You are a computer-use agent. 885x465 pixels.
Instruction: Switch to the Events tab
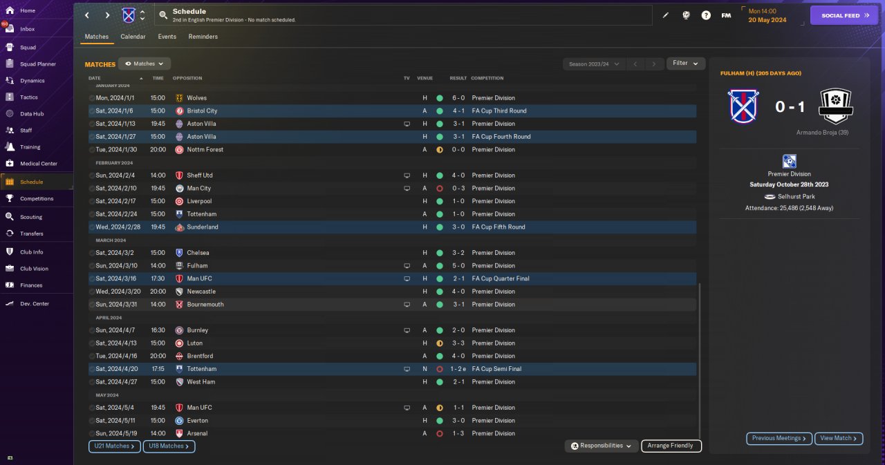[x=167, y=37]
